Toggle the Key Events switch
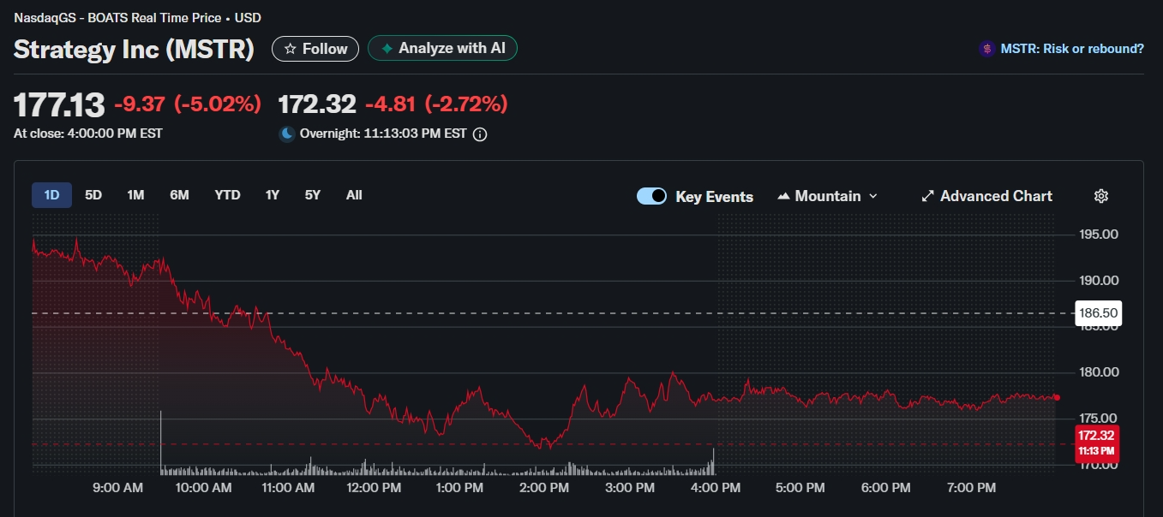 tap(651, 196)
